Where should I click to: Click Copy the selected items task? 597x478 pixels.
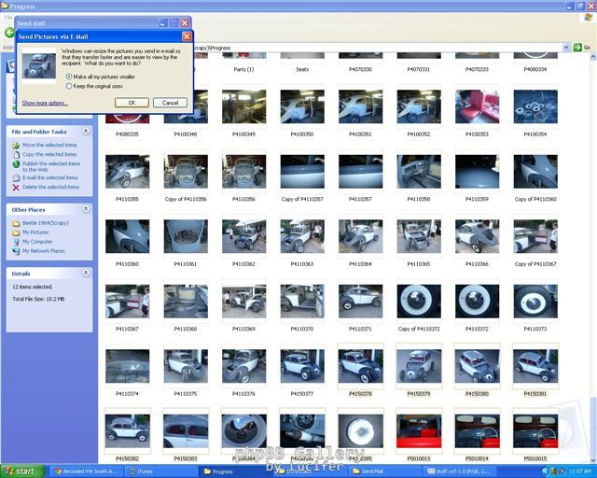click(49, 154)
